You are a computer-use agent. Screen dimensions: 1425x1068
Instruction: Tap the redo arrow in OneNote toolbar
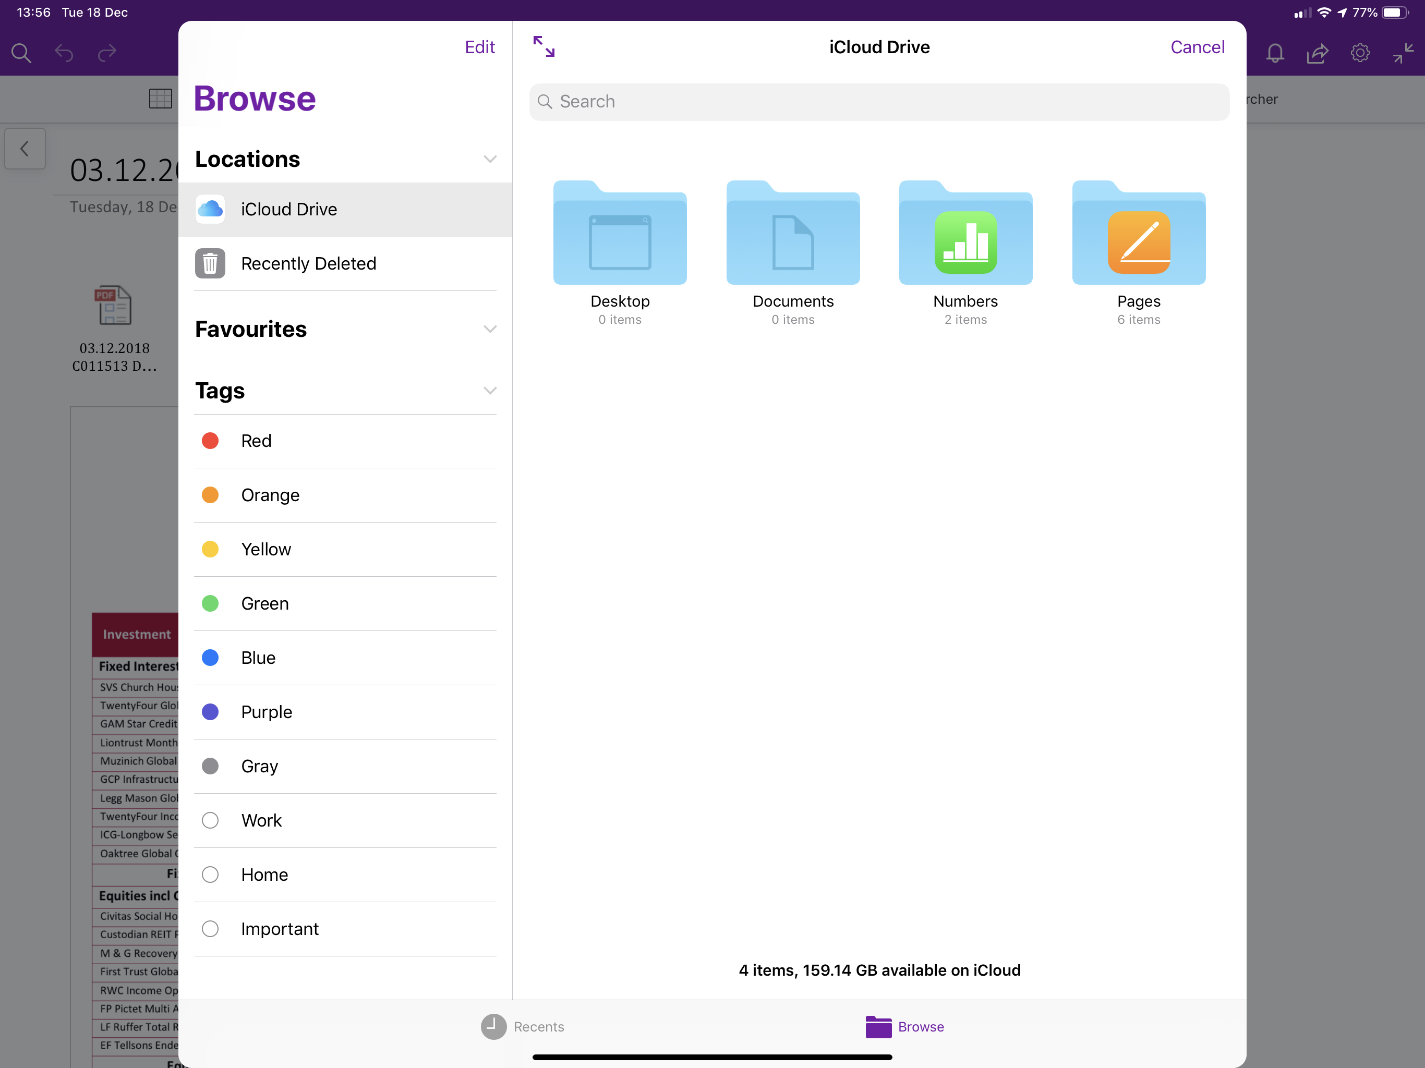(x=107, y=53)
